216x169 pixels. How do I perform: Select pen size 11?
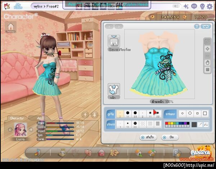[x=128, y=124]
